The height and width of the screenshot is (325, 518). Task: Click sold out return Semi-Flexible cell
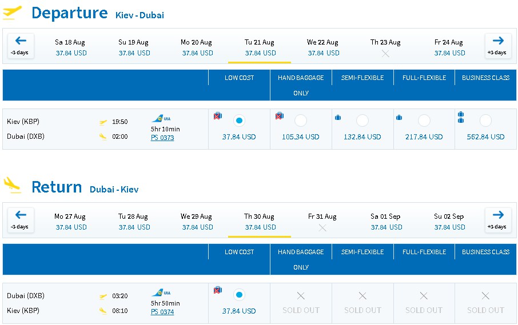[362, 303]
